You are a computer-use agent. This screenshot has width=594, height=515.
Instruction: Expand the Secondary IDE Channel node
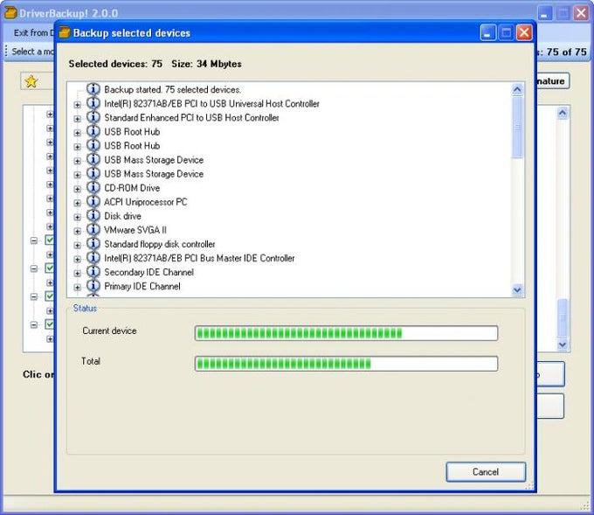[x=77, y=273]
